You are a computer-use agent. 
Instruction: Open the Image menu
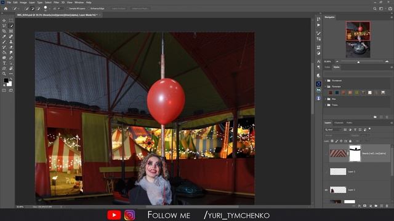(23, 2)
